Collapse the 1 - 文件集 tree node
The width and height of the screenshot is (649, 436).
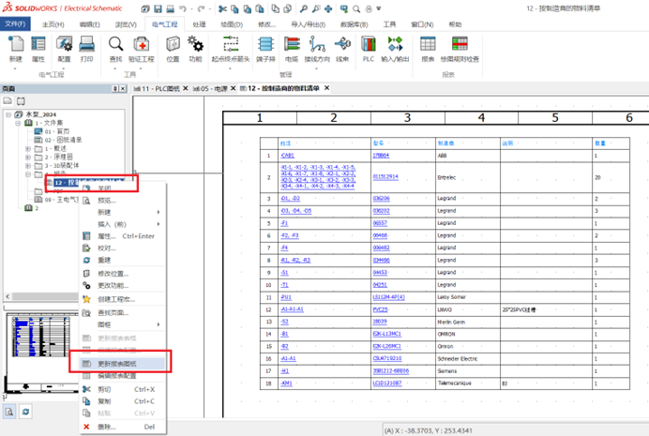pos(18,123)
